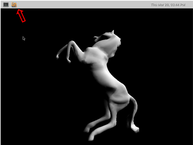Launch the orange swirl application icon
The image size is (193, 145).
14,4
